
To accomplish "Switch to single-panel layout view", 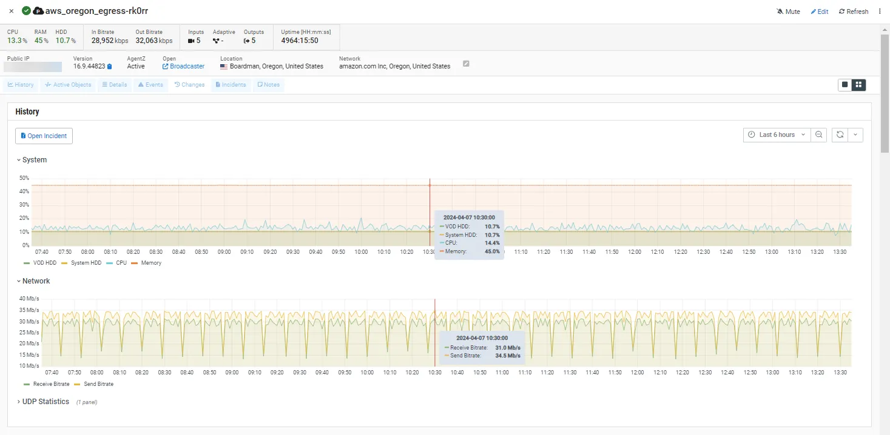I will (844, 85).
